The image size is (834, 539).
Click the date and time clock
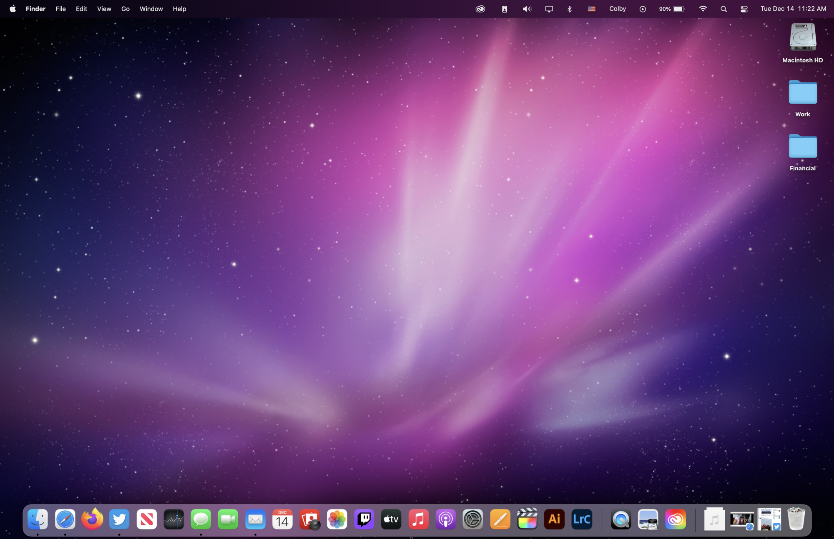[793, 9]
